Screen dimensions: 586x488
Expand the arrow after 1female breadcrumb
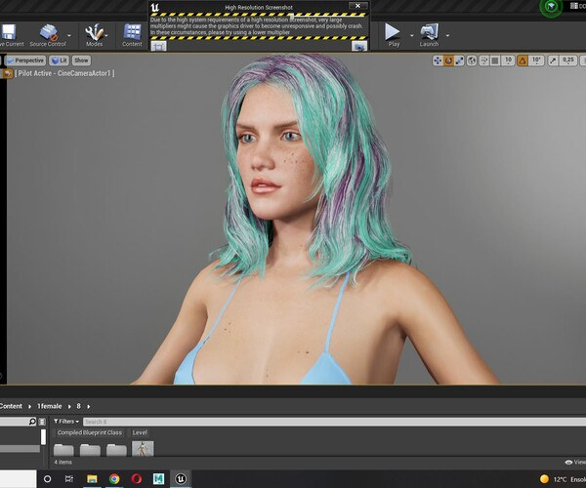(x=69, y=406)
